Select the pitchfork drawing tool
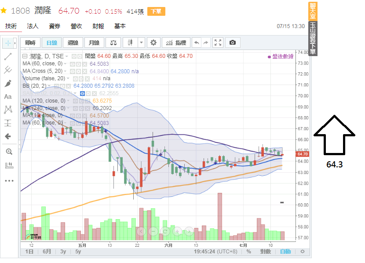The width and height of the screenshot is (365, 263). pyautogui.click(x=8, y=70)
